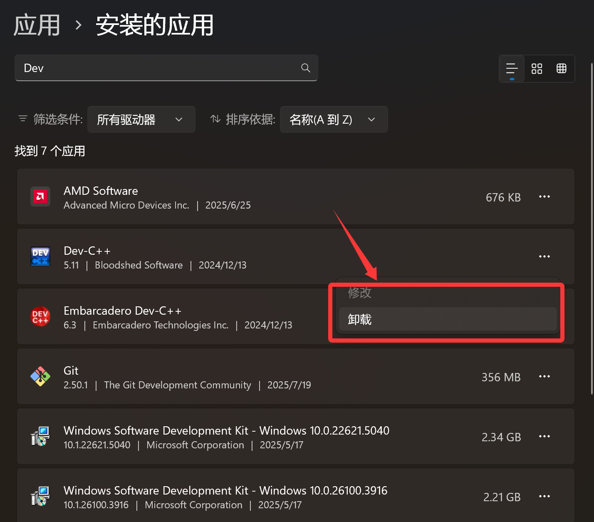This screenshot has height=522, width=594.
Task: Click the Windows SDK 10.0.22621.5040 title
Action: (x=226, y=430)
